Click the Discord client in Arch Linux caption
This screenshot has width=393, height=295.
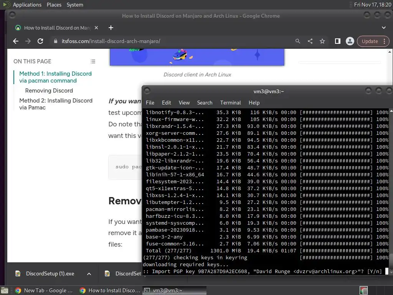pos(197,75)
